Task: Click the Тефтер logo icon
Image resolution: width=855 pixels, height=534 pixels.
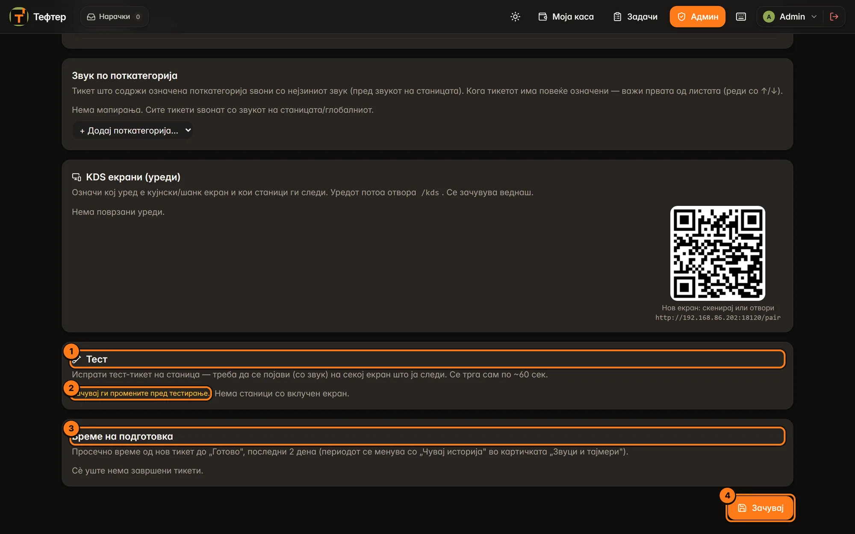Action: 19,17
